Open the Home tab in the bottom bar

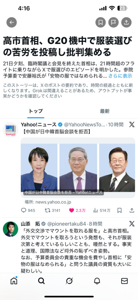[14, 281]
